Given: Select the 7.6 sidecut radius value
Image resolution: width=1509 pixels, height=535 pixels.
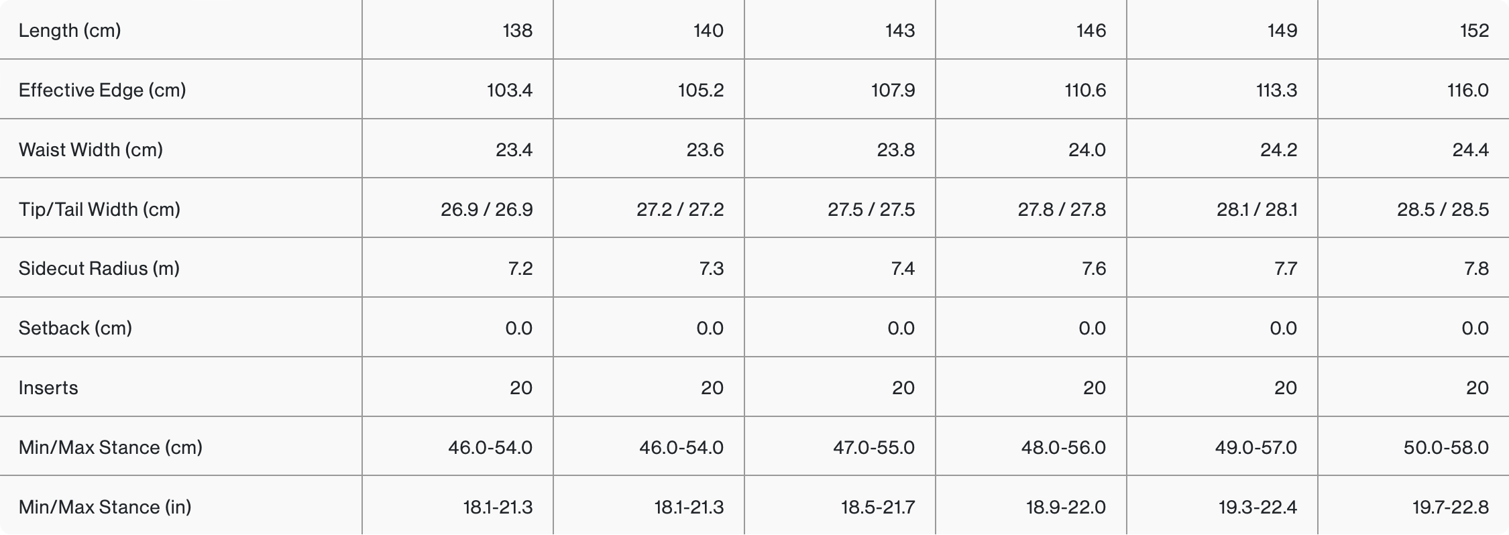Looking at the screenshot, I should coord(1093,269).
